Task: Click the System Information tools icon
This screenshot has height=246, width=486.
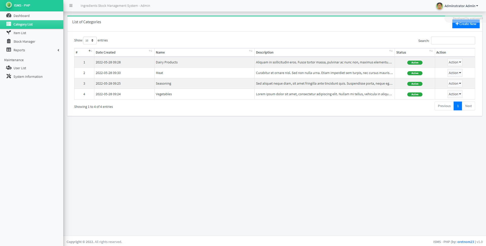Action: tap(9, 76)
